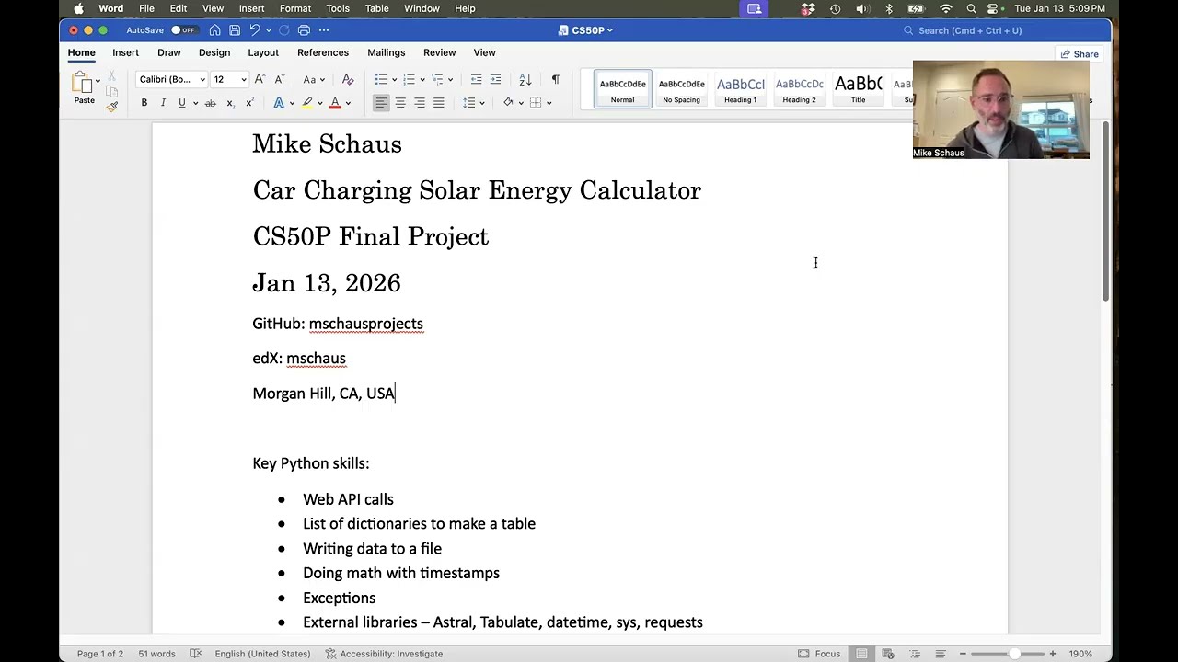Open the Layout ribbon tab
The image size is (1178, 662).
coord(262,53)
